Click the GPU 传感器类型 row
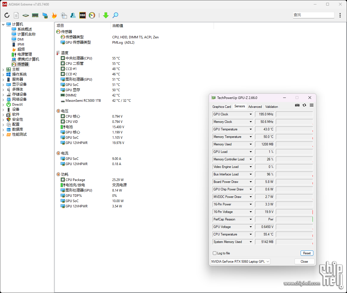 pyautogui.click(x=98, y=43)
